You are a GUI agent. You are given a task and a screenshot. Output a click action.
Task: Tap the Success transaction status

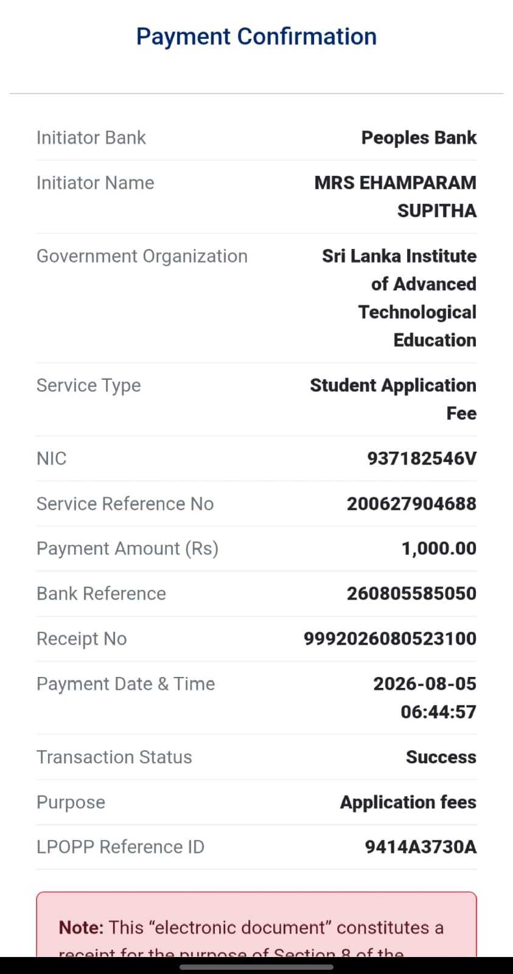coord(441,757)
